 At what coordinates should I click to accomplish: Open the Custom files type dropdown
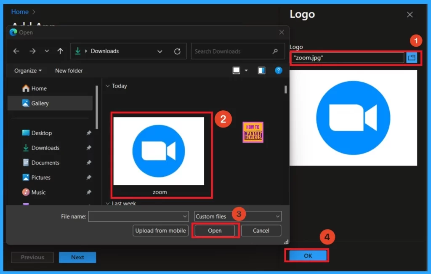pyautogui.click(x=238, y=217)
